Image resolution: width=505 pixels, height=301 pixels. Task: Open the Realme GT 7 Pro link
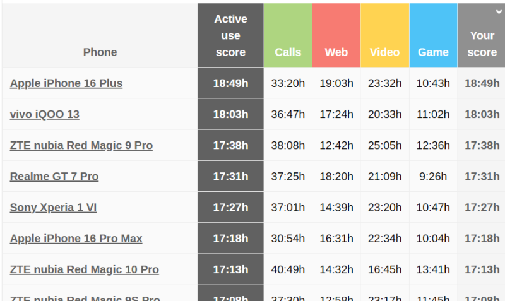point(54,177)
